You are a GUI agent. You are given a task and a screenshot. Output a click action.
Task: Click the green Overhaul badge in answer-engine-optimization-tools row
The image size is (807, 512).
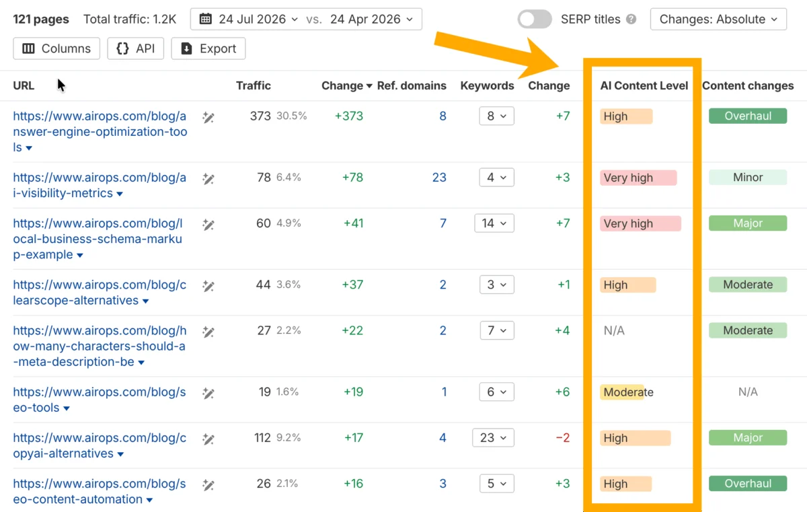748,116
